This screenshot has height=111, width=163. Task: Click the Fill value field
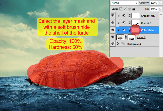(x=154, y=9)
